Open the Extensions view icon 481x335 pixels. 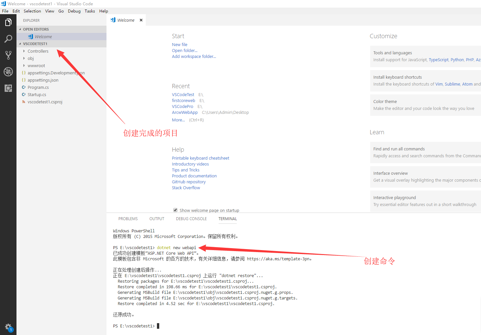pos(8,88)
